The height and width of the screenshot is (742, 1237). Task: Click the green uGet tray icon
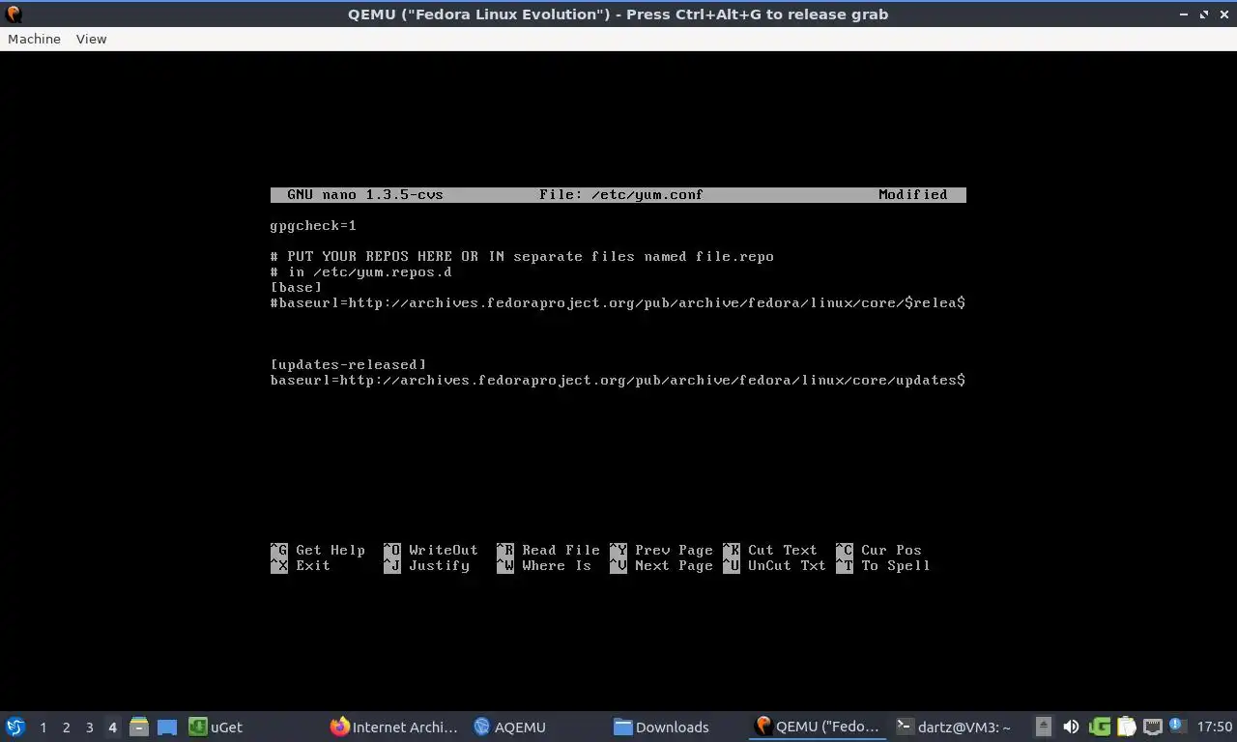(x=1100, y=727)
